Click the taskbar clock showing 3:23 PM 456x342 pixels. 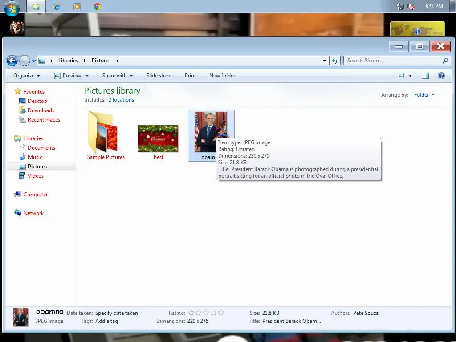point(433,6)
